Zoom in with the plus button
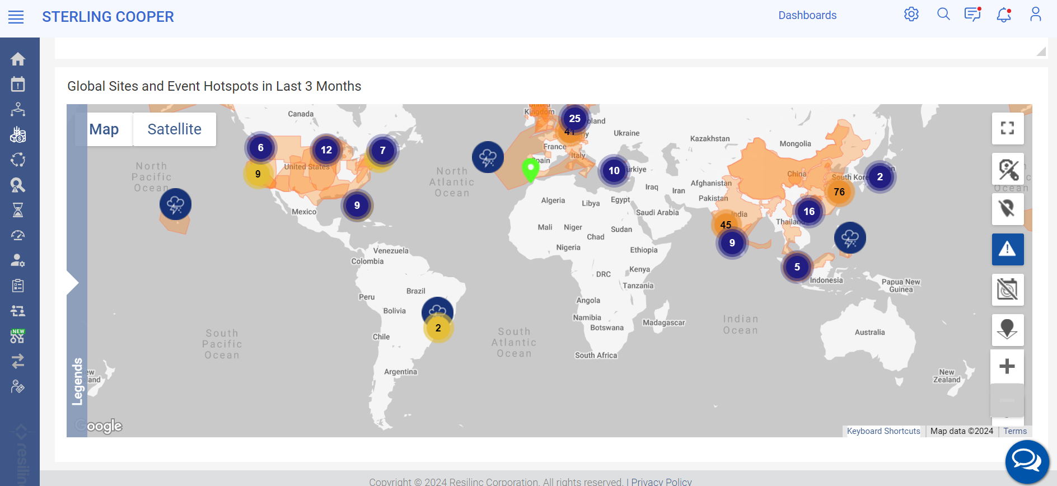The width and height of the screenshot is (1057, 486). click(x=1007, y=366)
